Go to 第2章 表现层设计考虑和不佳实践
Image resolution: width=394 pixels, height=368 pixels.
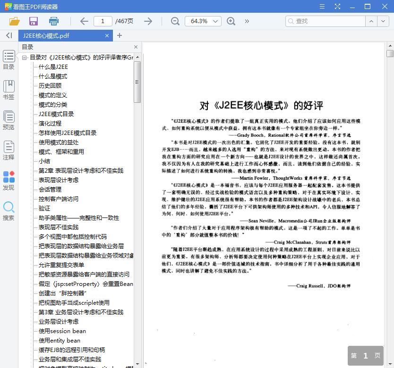(x=81, y=171)
